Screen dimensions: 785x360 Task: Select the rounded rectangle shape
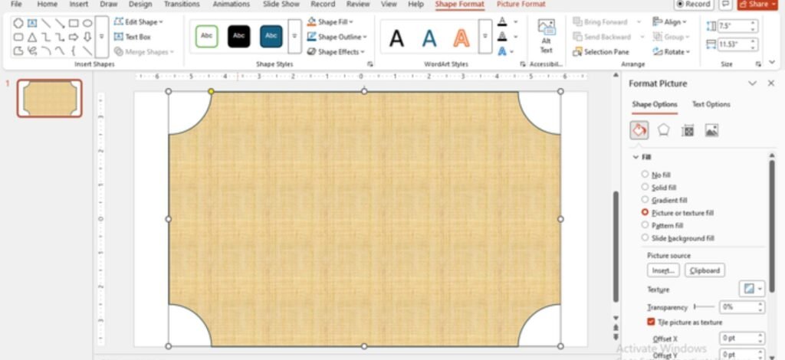[x=18, y=37]
